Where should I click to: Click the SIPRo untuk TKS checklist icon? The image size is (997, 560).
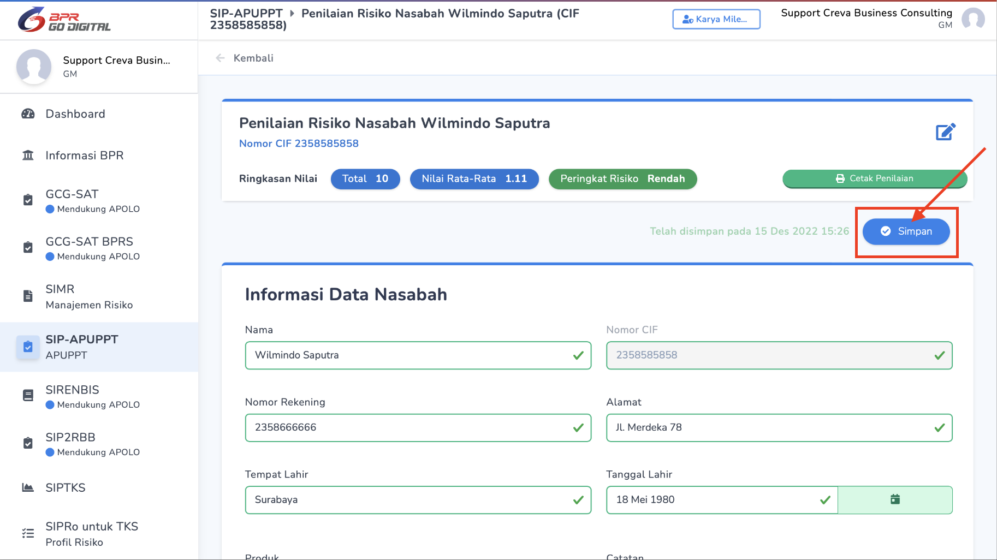28,533
